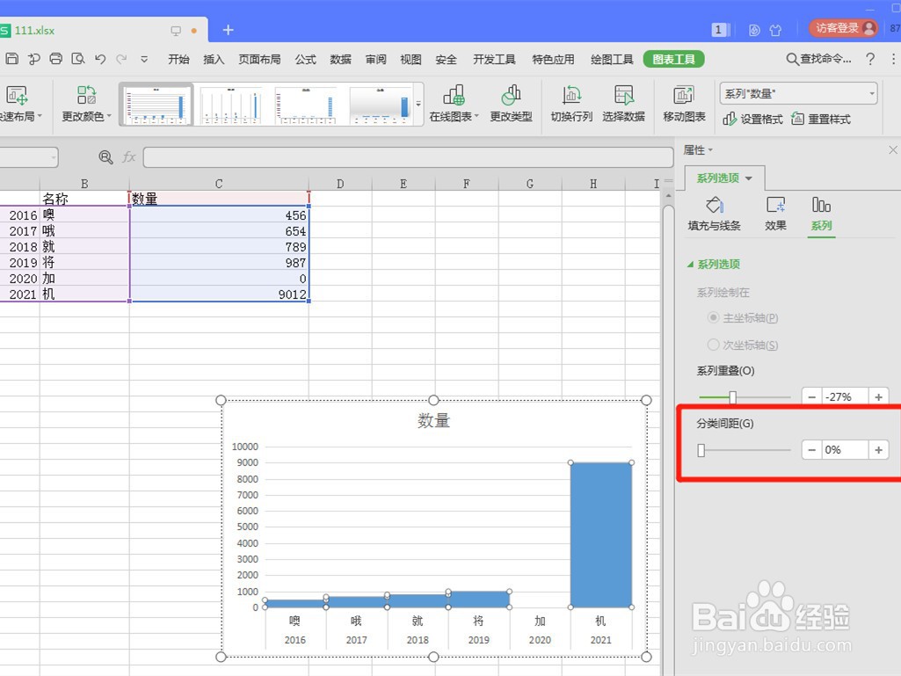Select the 次坐标轴(S) radio button
Image resolution: width=901 pixels, height=676 pixels.
pyautogui.click(x=713, y=345)
